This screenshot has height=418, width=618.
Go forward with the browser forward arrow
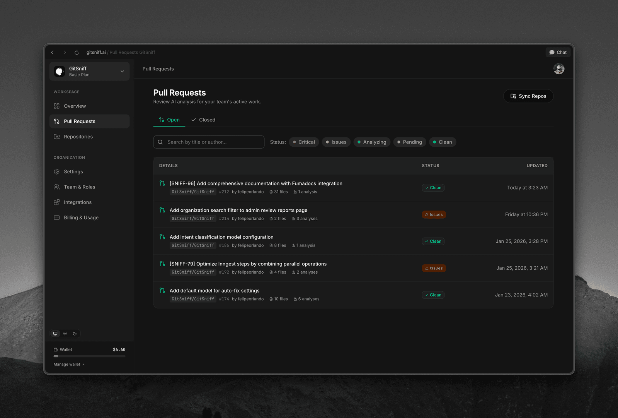tap(65, 52)
